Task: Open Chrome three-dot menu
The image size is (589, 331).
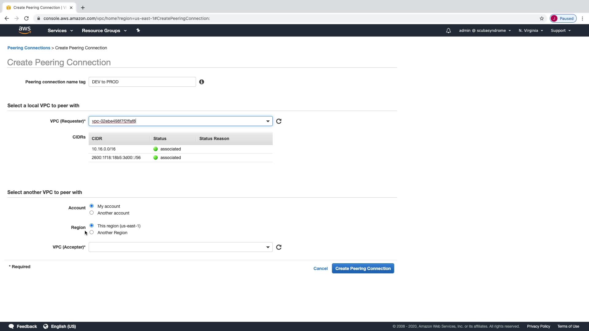Action: click(x=582, y=18)
